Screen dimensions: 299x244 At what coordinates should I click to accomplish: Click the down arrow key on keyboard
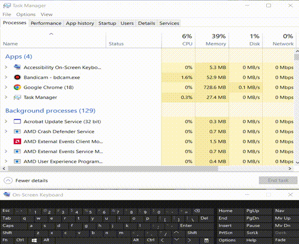(x=176, y=240)
